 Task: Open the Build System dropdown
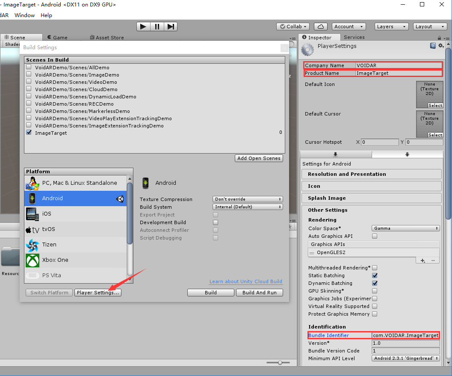248,207
